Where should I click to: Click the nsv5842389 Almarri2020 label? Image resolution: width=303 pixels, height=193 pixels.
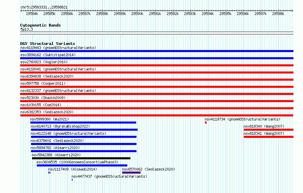tap(56, 155)
